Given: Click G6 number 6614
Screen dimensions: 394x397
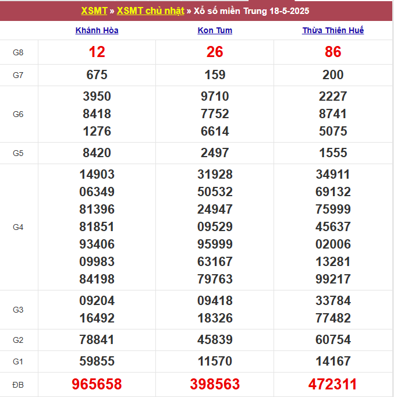Looking at the screenshot, I should pos(215,132).
